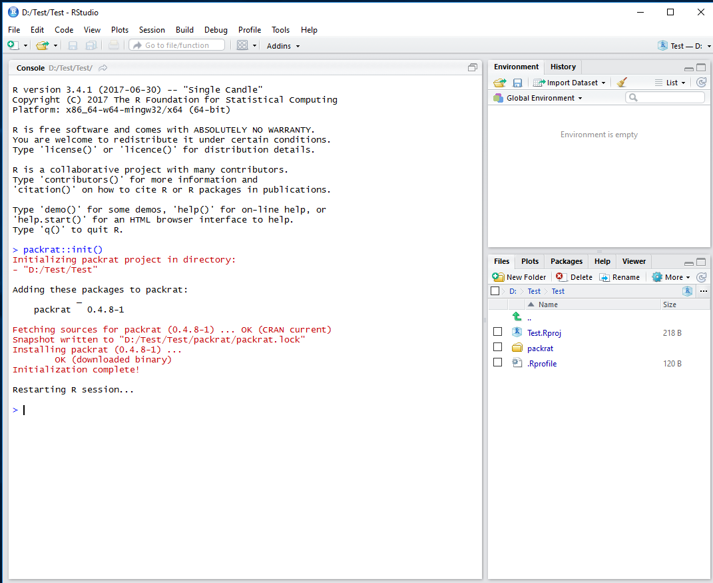Minimize the Files pane

(x=689, y=263)
